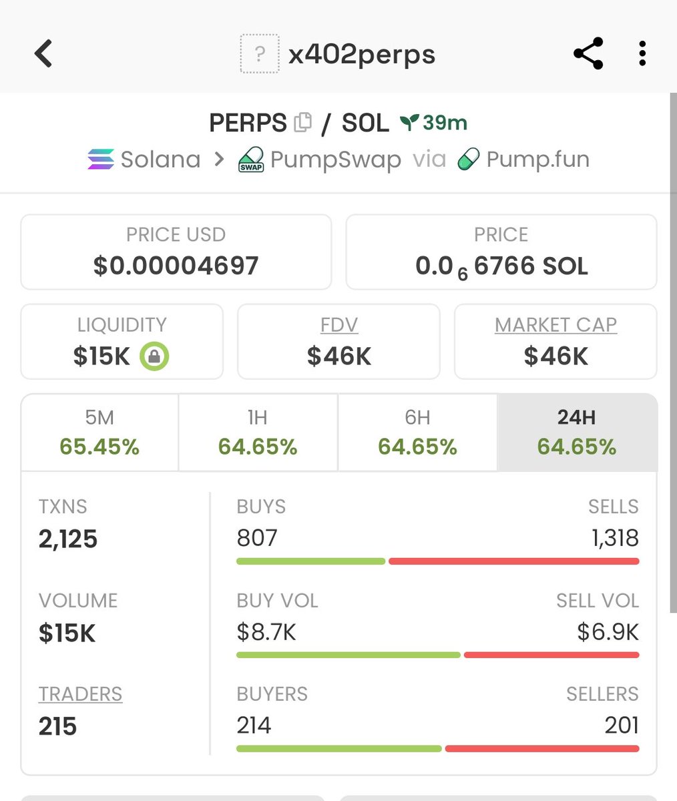The image size is (677, 801).
Task: Click the underlined FDV label
Action: point(339,325)
